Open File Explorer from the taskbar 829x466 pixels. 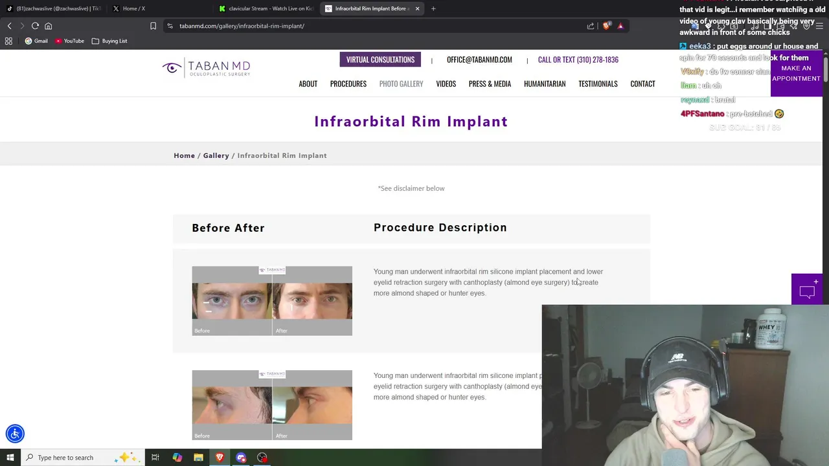click(198, 458)
